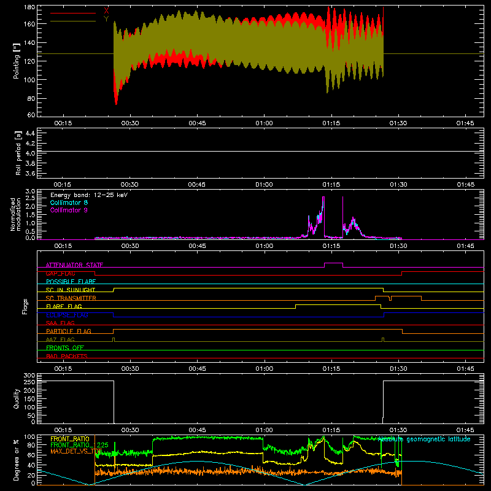Select the orange MAX_DET_VS_TOT legend label
491x491 pixels.
(x=76, y=451)
